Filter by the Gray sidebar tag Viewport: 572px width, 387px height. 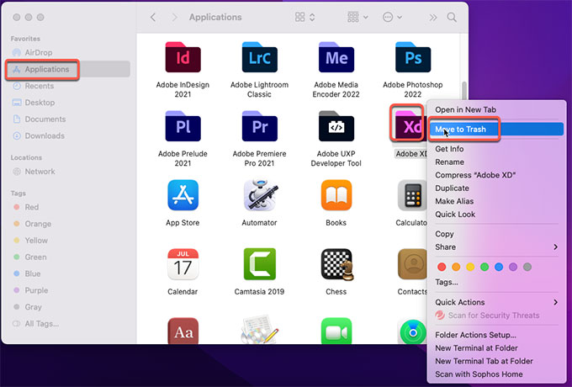(28, 307)
